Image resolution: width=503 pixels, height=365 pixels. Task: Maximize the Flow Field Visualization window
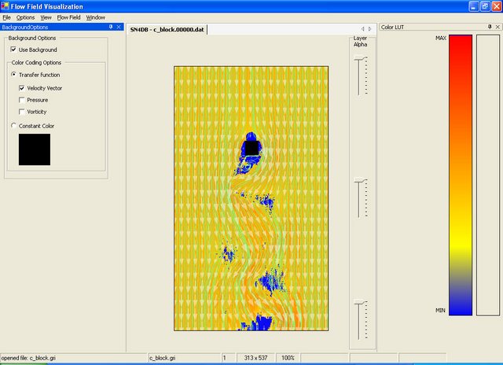point(484,6)
